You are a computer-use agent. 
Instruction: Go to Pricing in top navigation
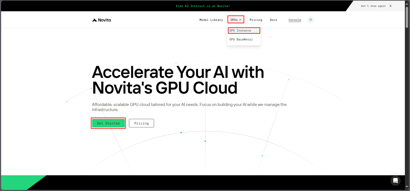tap(256, 20)
